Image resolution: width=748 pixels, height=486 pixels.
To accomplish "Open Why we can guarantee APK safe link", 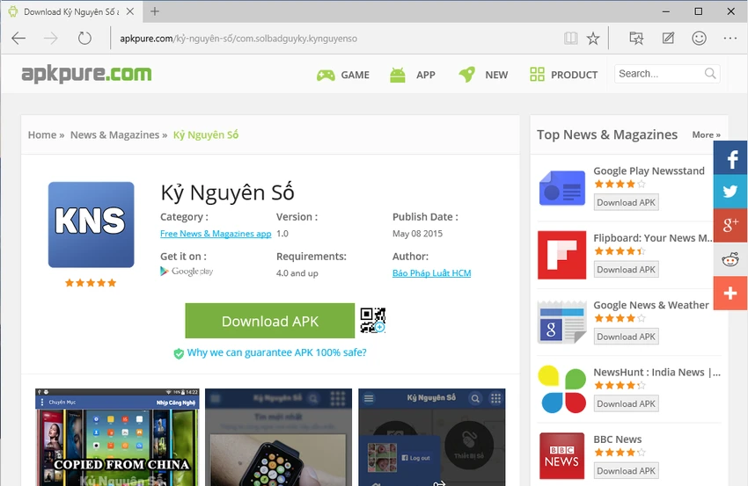I will (x=276, y=352).
